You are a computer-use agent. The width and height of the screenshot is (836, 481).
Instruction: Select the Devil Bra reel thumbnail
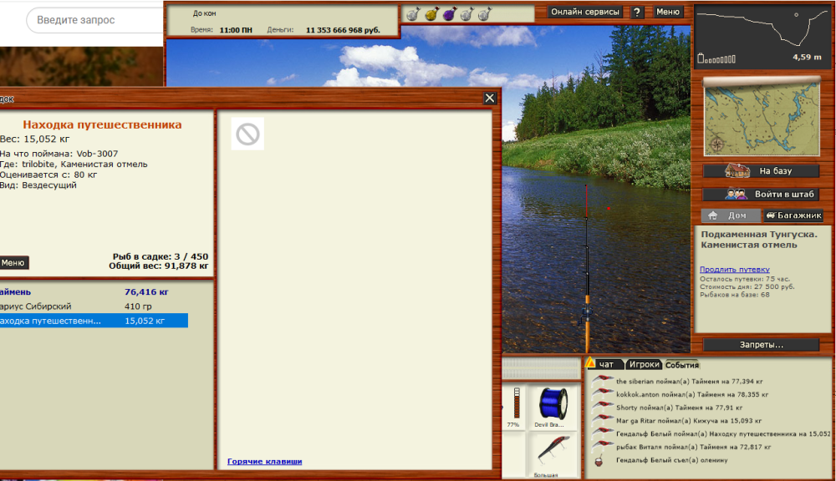click(552, 405)
